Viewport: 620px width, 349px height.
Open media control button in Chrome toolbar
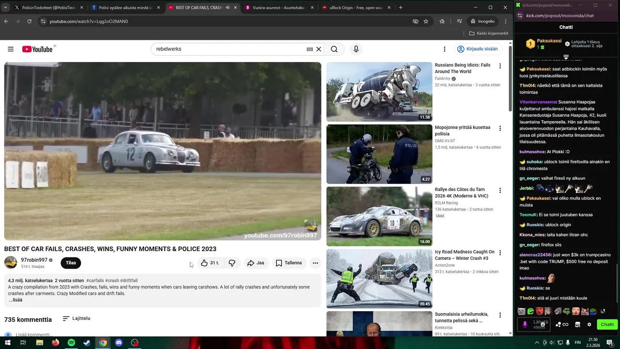point(460,21)
